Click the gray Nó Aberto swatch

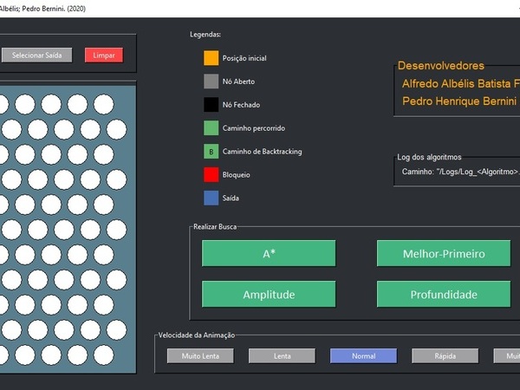[211, 82]
